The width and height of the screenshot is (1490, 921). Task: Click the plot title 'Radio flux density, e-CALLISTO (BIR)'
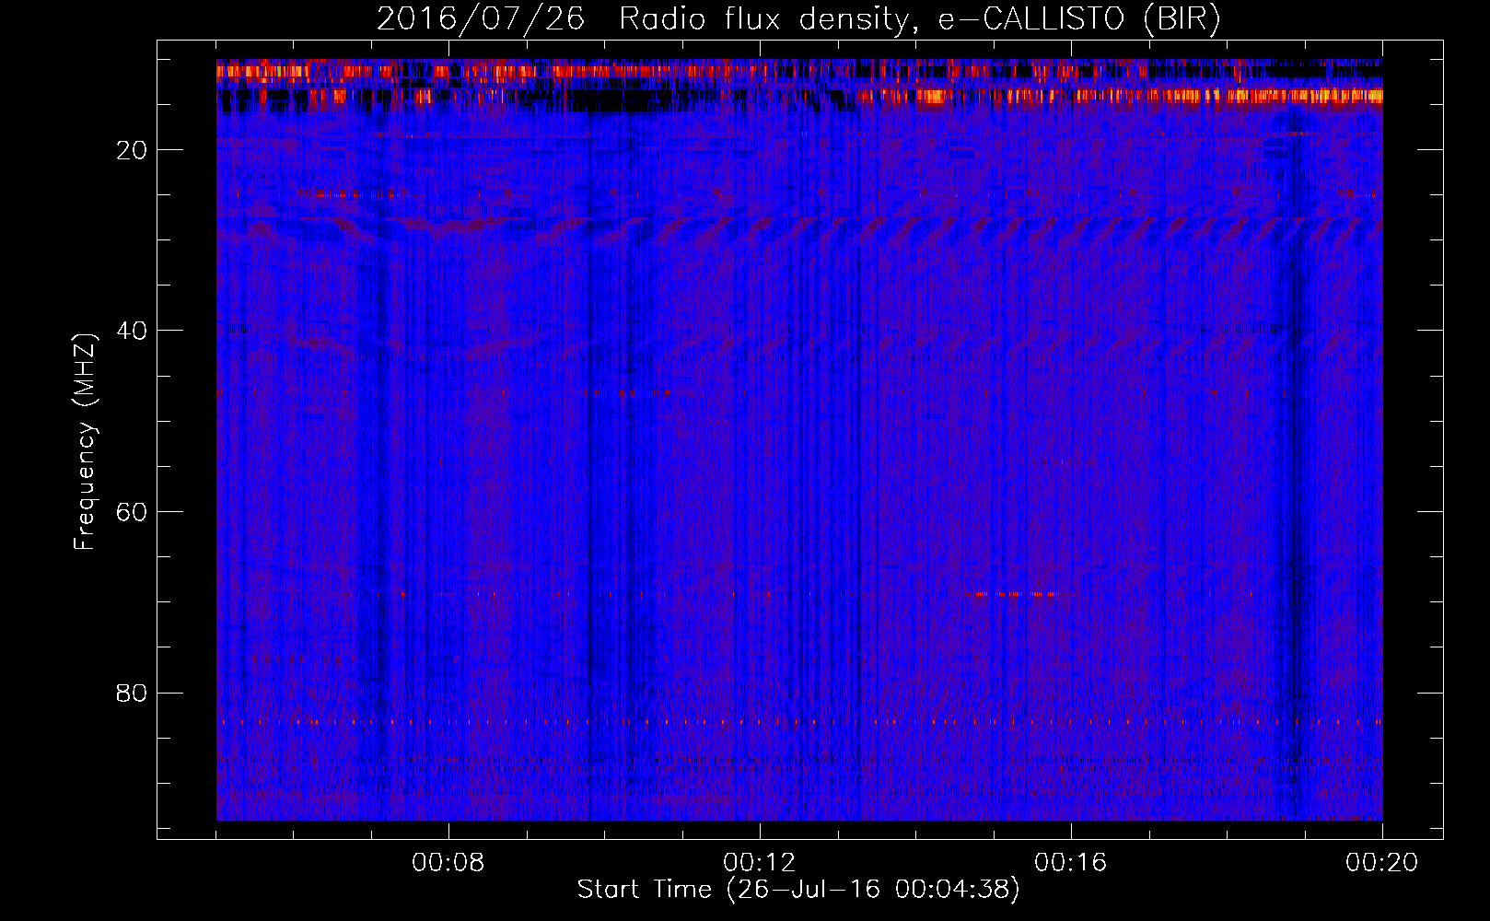point(920,18)
